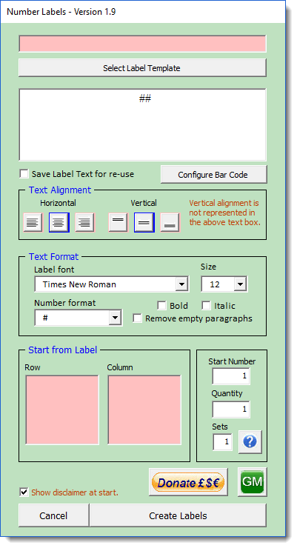297x548 pixels.
Task: Open Configure Bar Code settings
Action: (x=213, y=174)
